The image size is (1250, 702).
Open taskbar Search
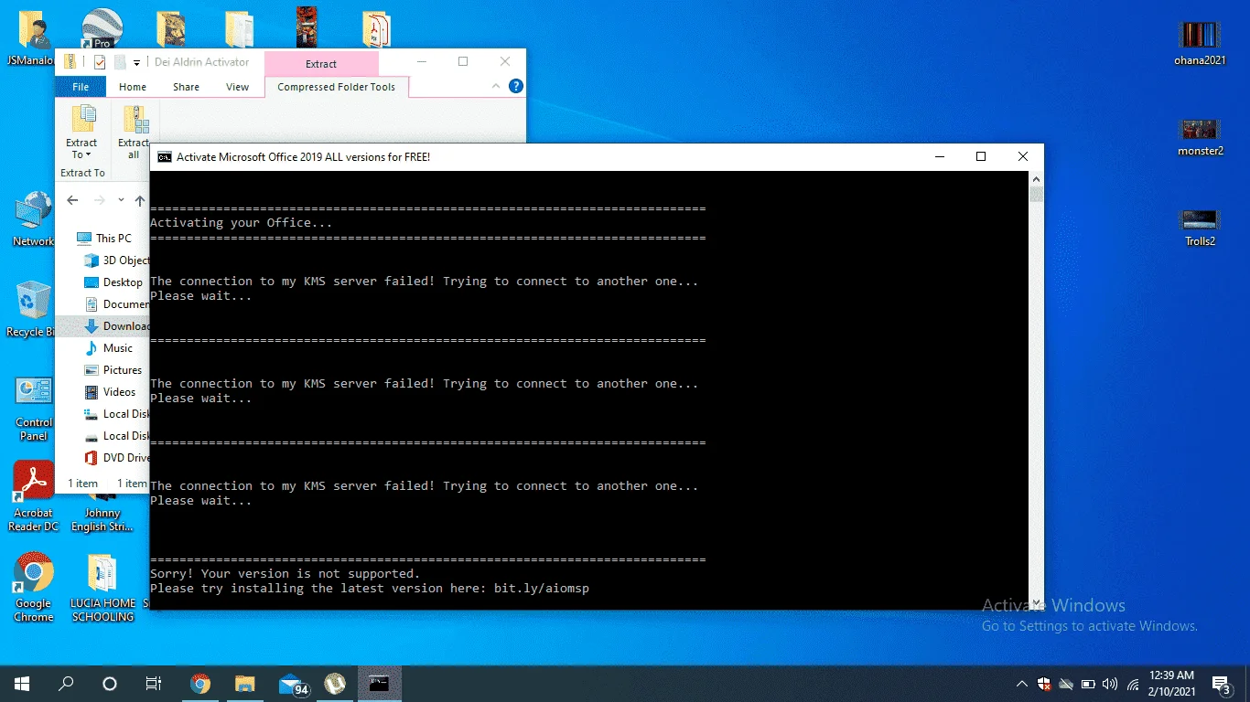click(x=66, y=683)
